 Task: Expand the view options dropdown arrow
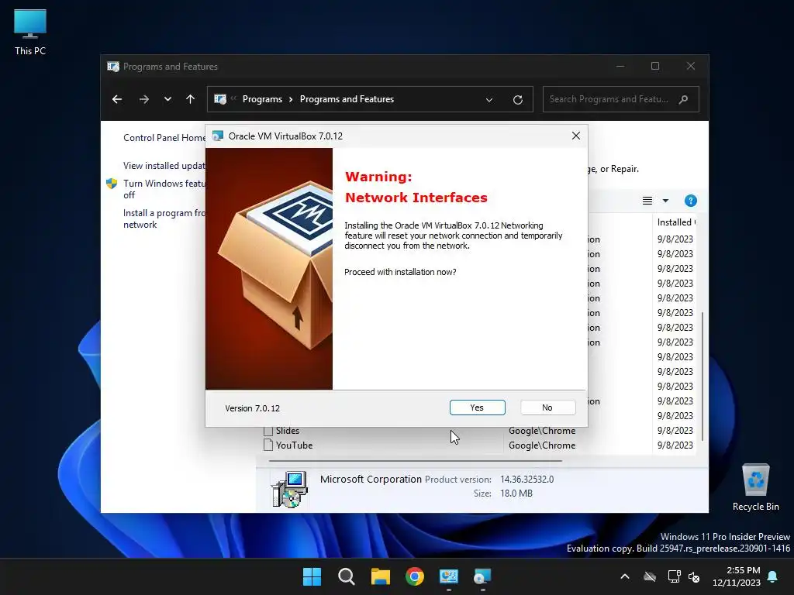665,201
